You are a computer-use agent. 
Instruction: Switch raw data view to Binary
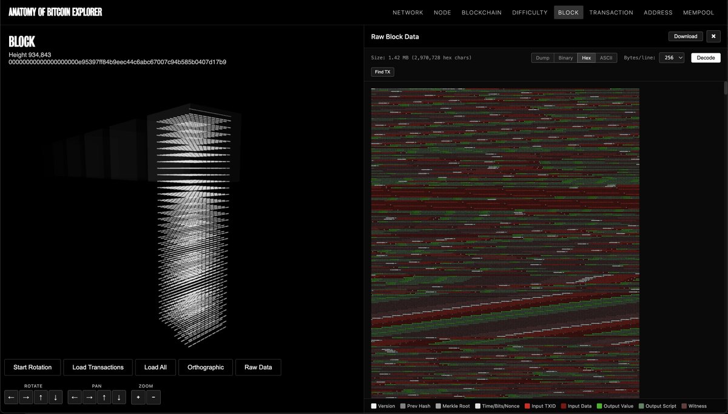click(x=565, y=57)
